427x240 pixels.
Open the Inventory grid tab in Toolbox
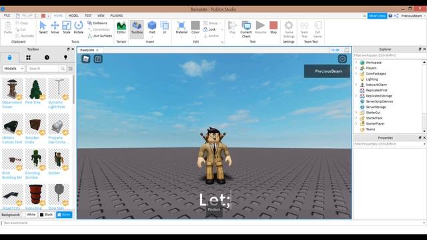[28, 57]
